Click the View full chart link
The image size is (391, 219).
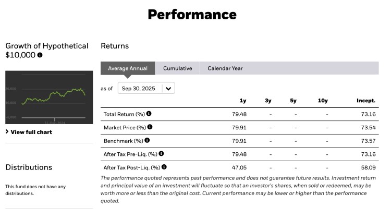tap(31, 132)
